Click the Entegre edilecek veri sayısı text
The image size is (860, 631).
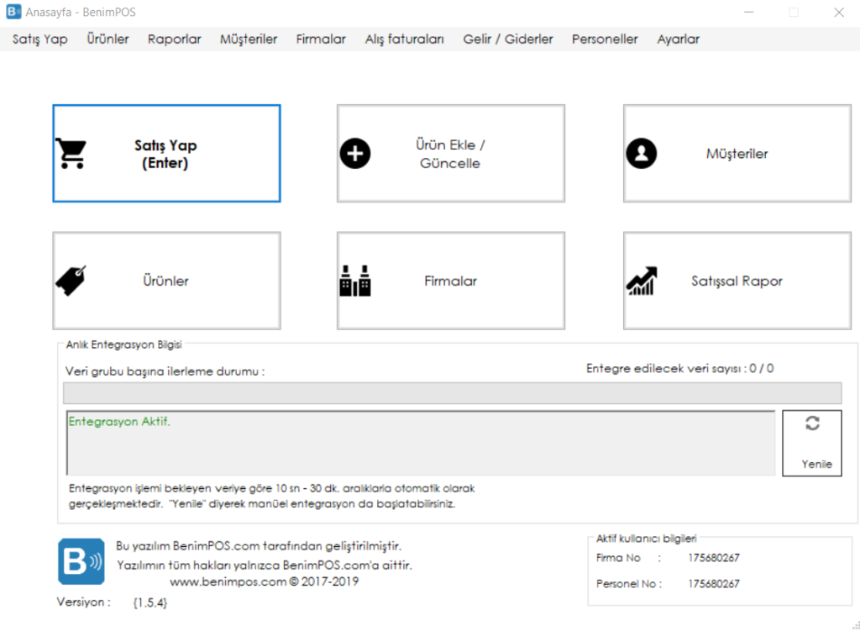(679, 368)
